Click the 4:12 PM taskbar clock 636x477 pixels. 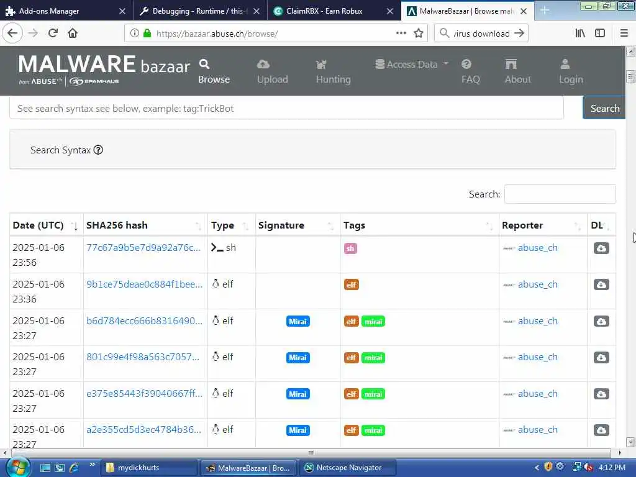pos(612,467)
